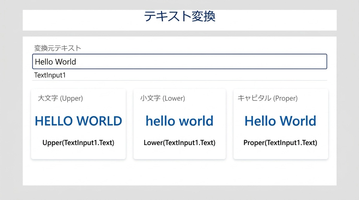Click the 大文字 (Upper) card heading

(x=60, y=98)
